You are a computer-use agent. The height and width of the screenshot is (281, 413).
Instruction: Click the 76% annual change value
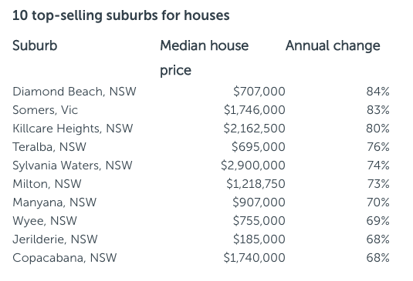pyautogui.click(x=378, y=147)
